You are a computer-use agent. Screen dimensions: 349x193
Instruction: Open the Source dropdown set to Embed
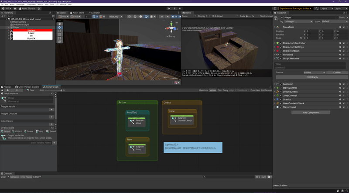tap(314, 72)
